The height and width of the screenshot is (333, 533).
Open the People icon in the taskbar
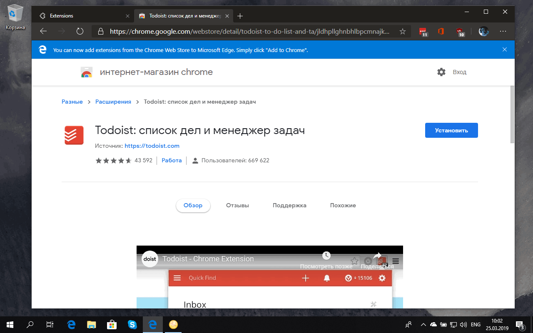[408, 325]
